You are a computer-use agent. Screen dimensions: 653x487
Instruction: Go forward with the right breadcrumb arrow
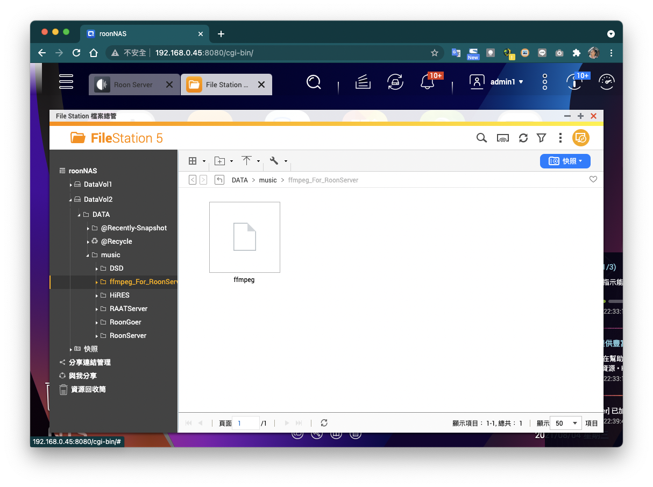pyautogui.click(x=203, y=180)
